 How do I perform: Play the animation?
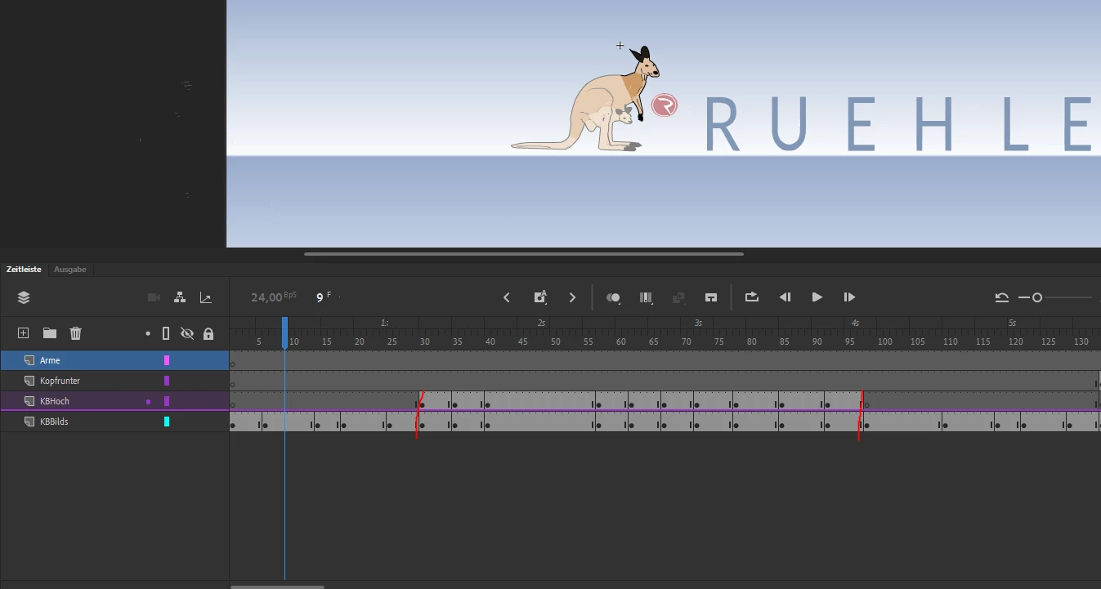(x=817, y=297)
